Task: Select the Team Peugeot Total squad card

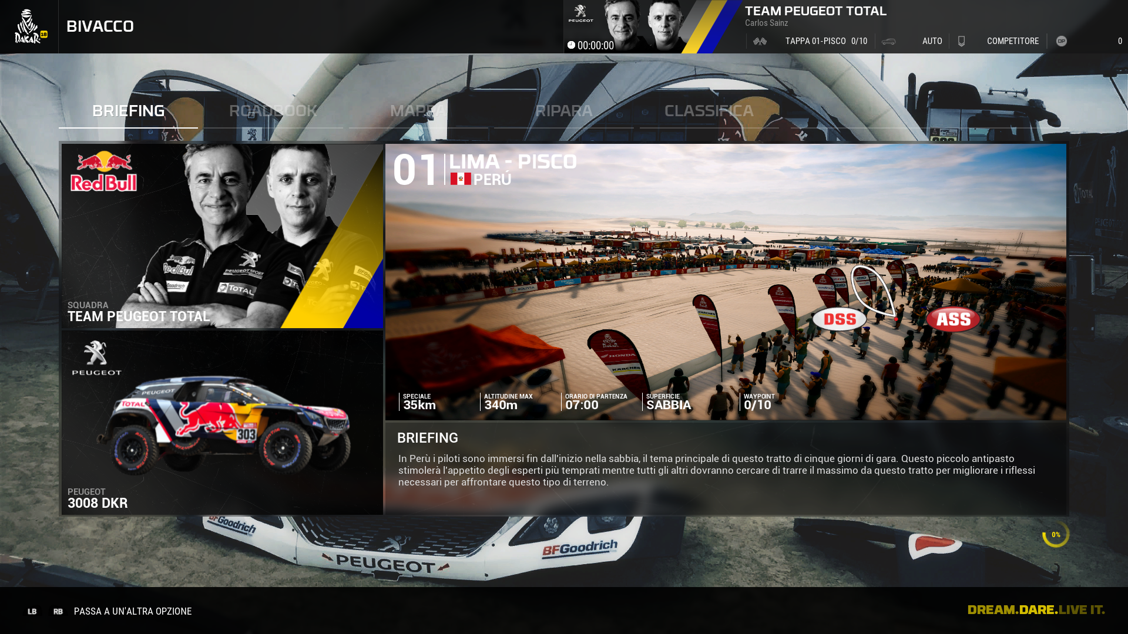Action: tap(222, 236)
